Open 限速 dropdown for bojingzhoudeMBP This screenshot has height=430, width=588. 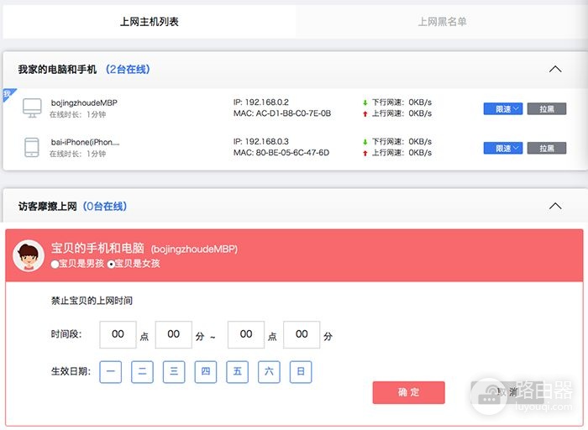point(503,108)
